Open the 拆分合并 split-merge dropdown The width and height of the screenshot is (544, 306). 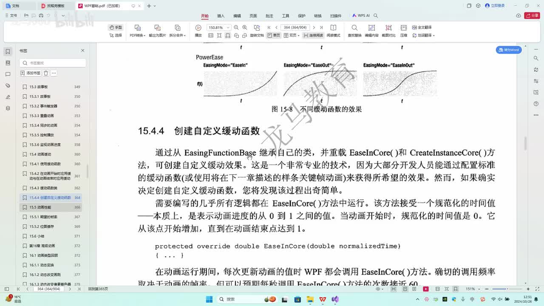[178, 31]
